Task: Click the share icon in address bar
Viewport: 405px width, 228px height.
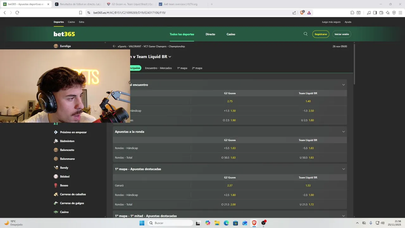Action: click(294, 13)
